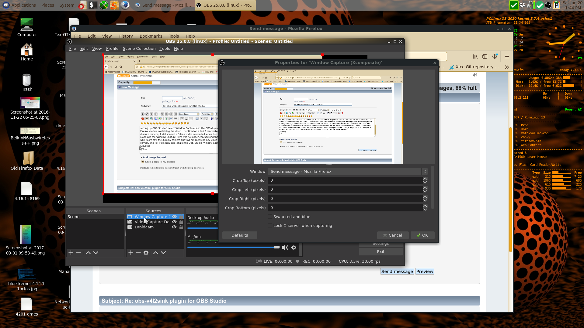Screen dimensions: 584x328
Task: Click the Mic/Aux volume slider handle
Action: (276, 247)
